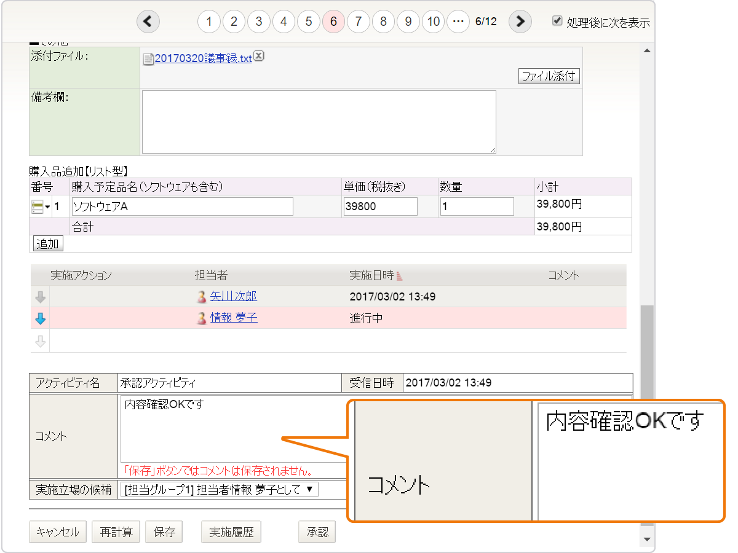Image resolution: width=738 pixels, height=553 pixels.
Task: Open page 9 in pager
Action: [408, 22]
